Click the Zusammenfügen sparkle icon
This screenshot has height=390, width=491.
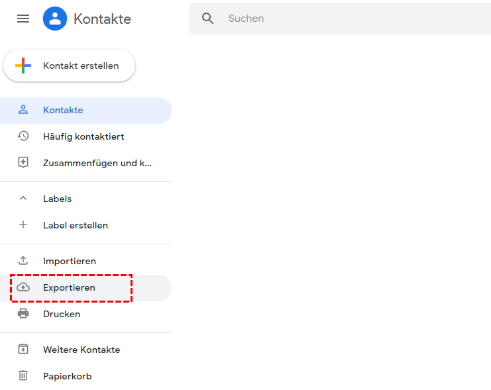(x=23, y=163)
